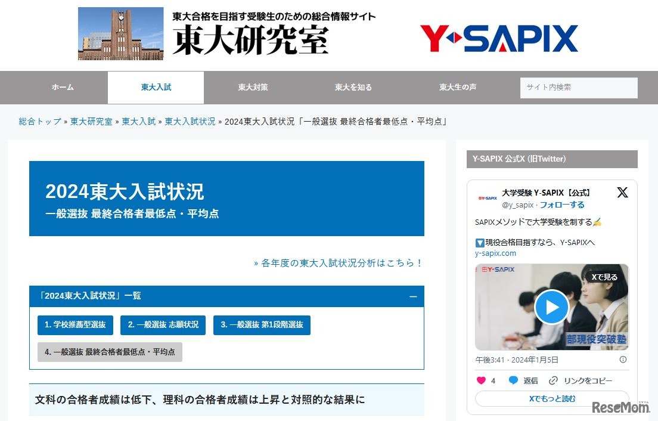
Task: Go to 東大入試 breadcrumb link
Action: click(138, 122)
